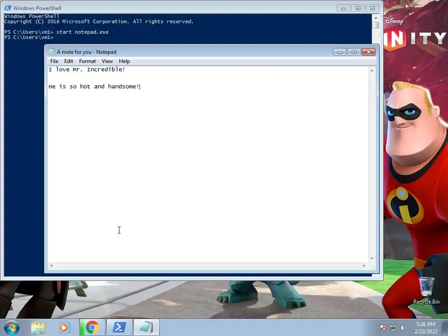448x336 pixels.
Task: Minimize the Notepad window
Action: 339,52
